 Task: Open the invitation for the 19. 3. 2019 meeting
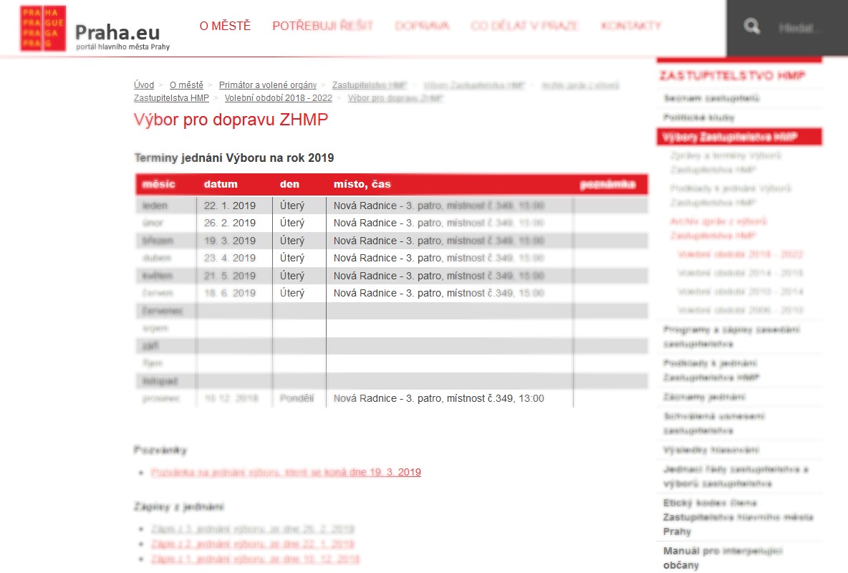coord(286,473)
